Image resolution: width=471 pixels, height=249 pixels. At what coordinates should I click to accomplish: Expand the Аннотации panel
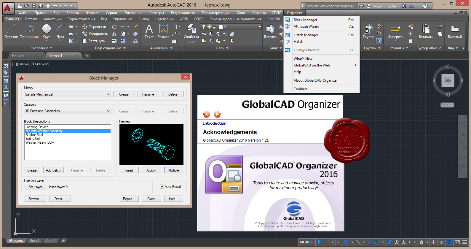[161, 48]
